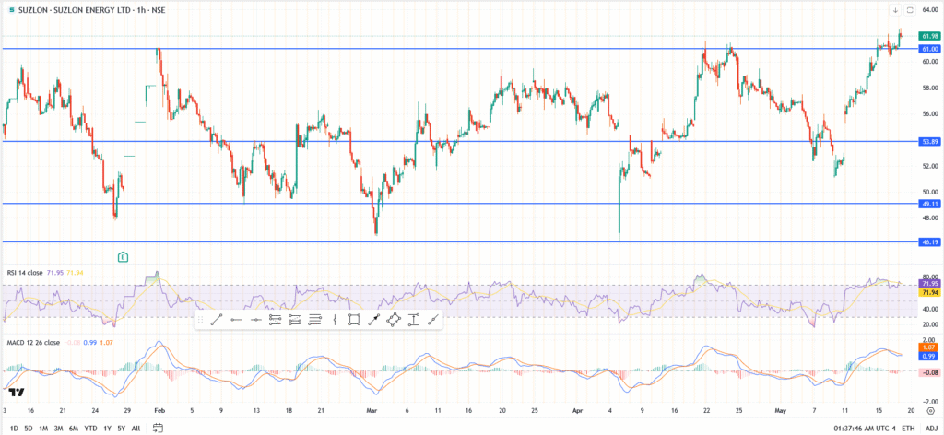Pick the price range measure tool
The image size is (944, 435).
[x=413, y=320]
